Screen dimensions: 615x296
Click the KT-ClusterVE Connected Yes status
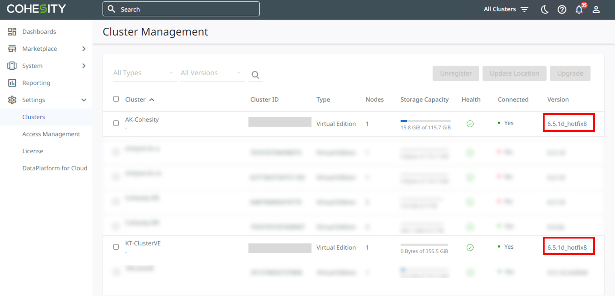506,247
